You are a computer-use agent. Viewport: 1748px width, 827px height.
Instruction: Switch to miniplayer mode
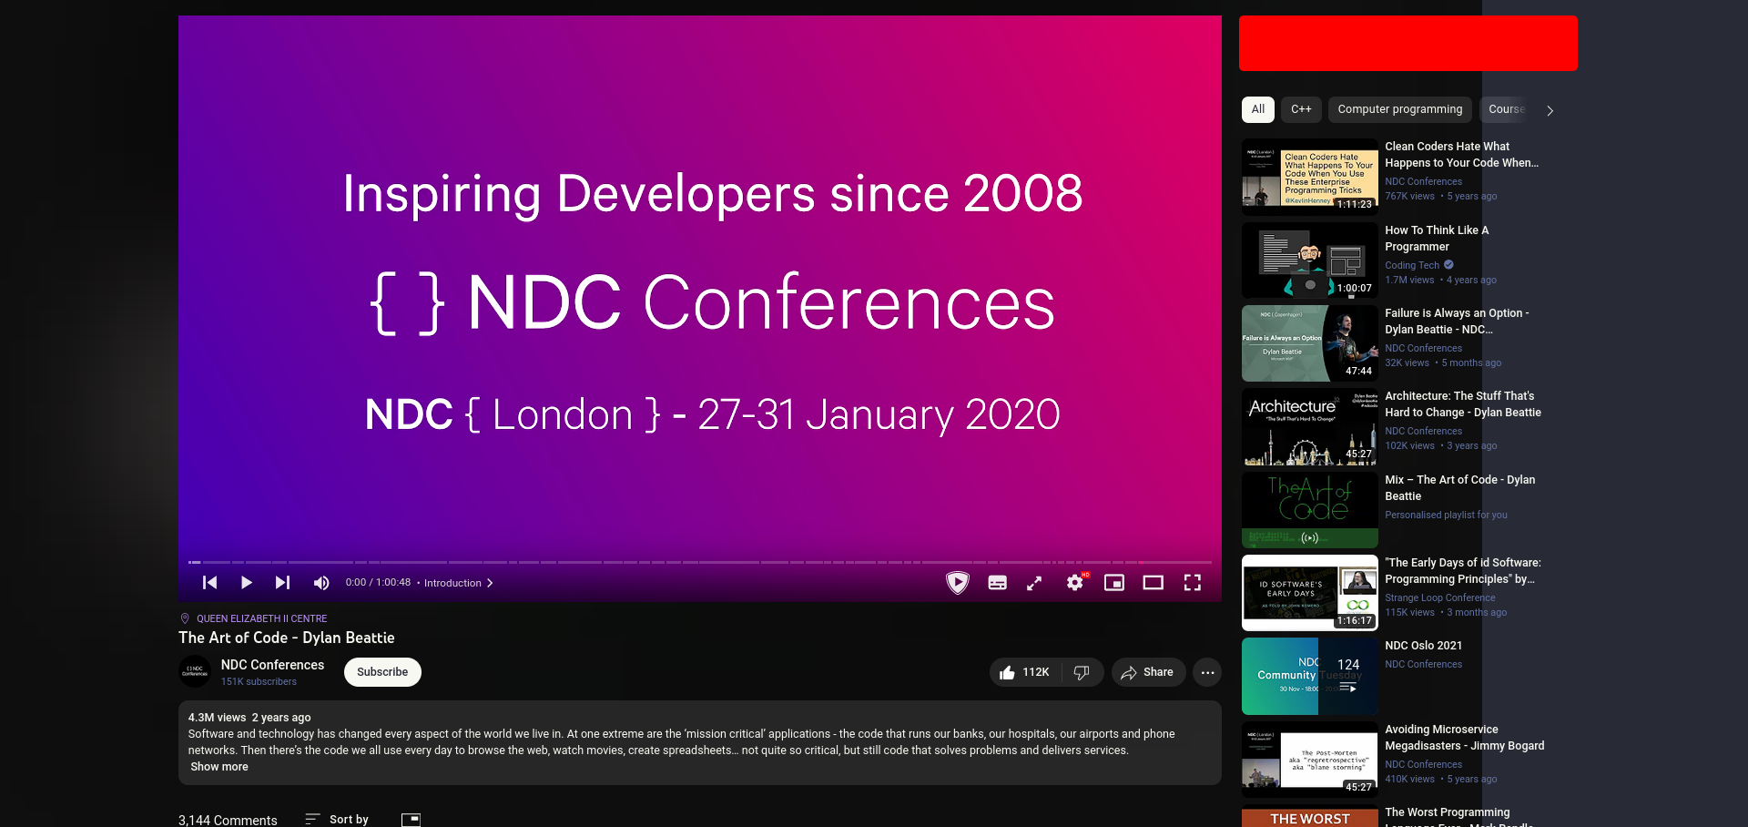(x=1114, y=583)
